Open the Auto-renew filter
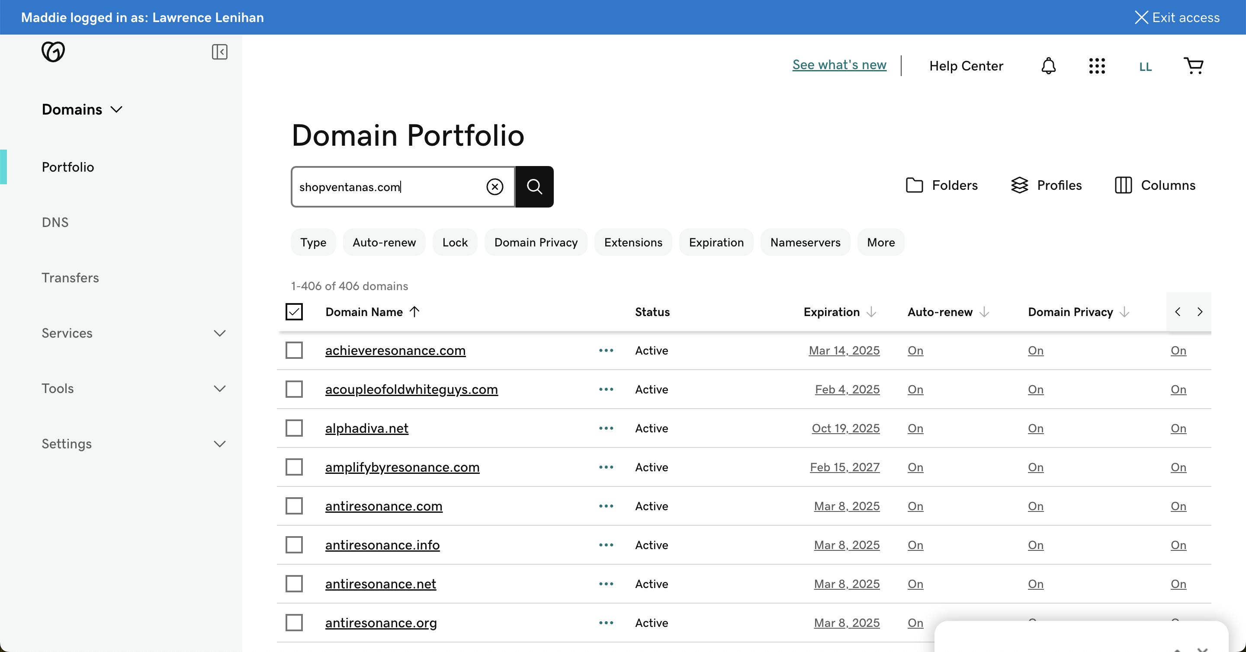This screenshot has width=1246, height=652. point(384,242)
